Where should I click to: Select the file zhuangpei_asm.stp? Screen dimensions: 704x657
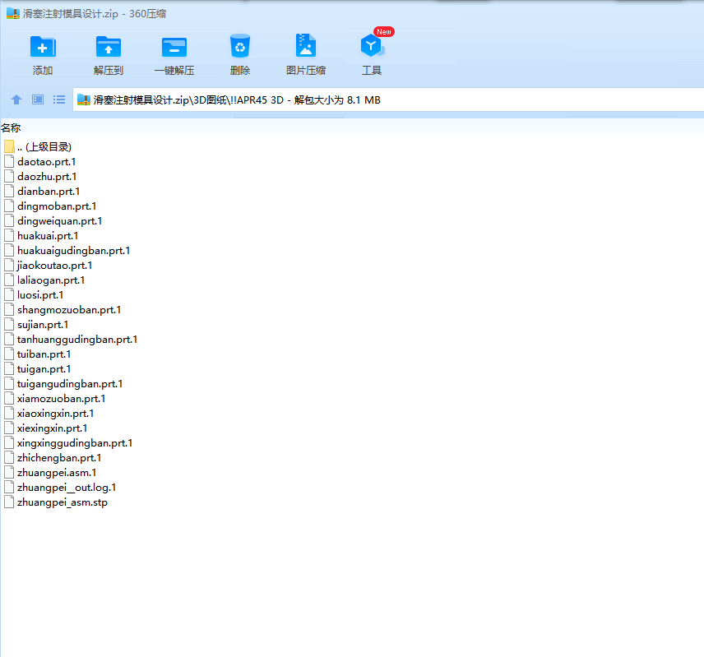[x=63, y=502]
